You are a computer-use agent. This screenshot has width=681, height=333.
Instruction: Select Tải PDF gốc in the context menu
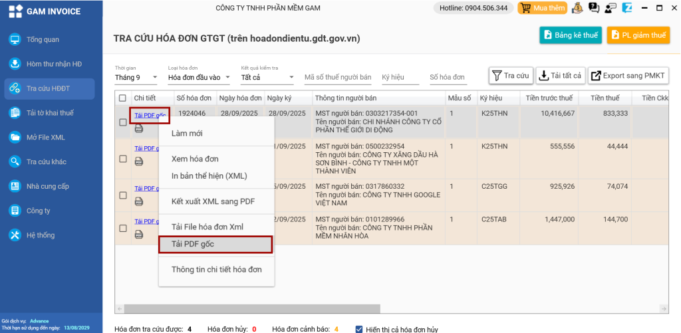[215, 245]
